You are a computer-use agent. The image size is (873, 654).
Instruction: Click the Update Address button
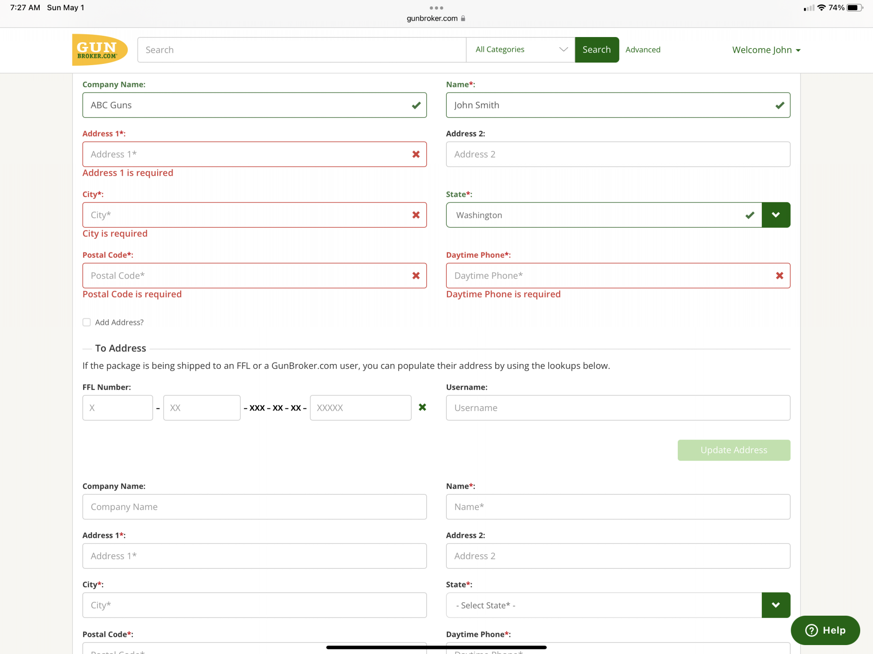point(733,450)
